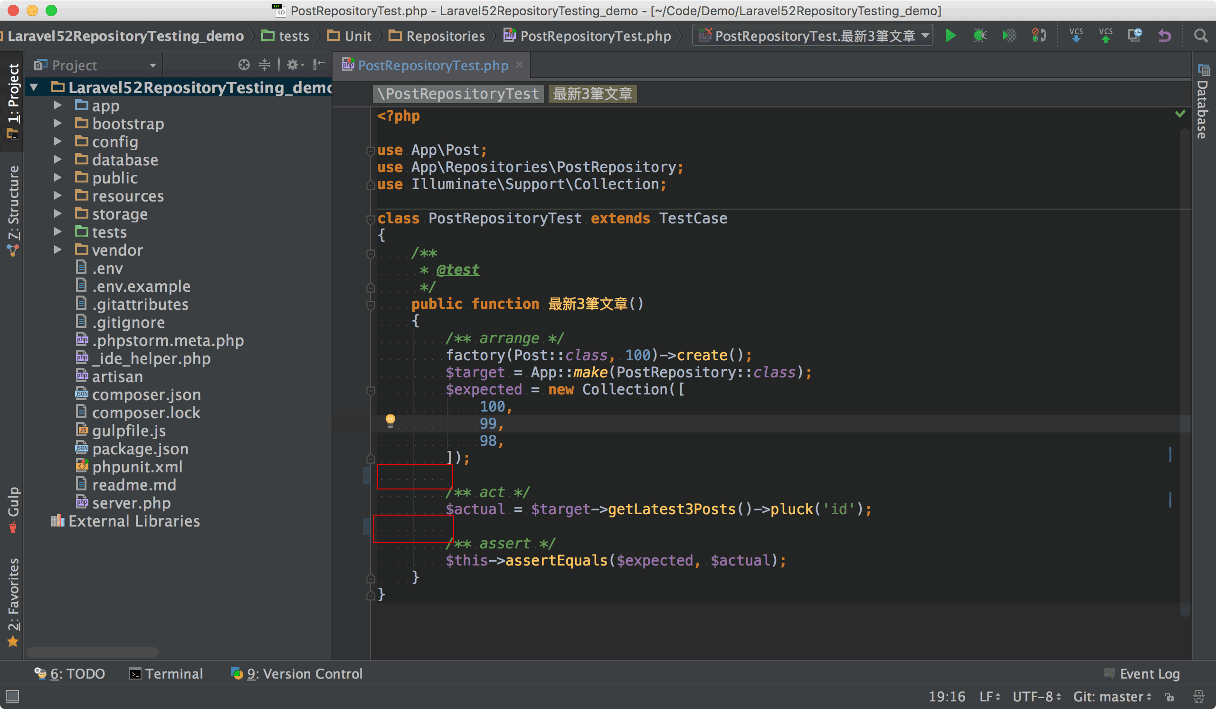Click the PostRepositoryTest.php breadcrumb
The height and width of the screenshot is (709, 1216).
click(x=587, y=36)
